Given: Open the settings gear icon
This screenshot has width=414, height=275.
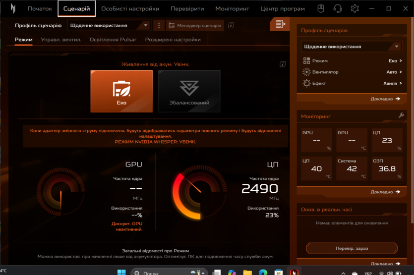Looking at the screenshot, I should pos(355,9).
